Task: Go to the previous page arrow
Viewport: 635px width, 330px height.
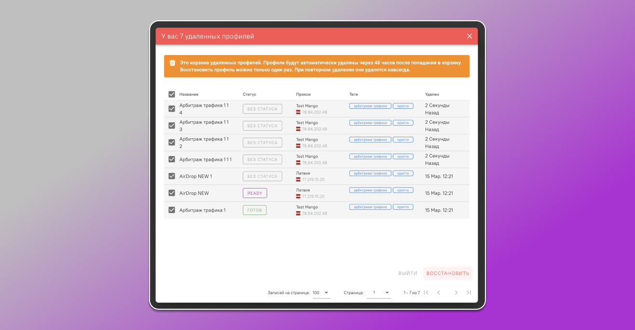Action: pos(439,293)
